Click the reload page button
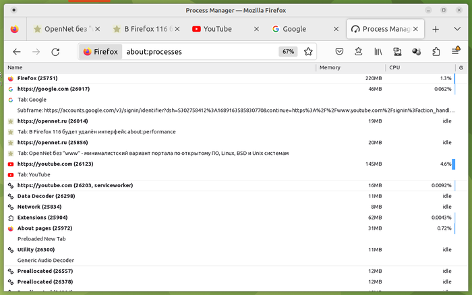Viewport: 472px width, 295px height. pos(55,52)
